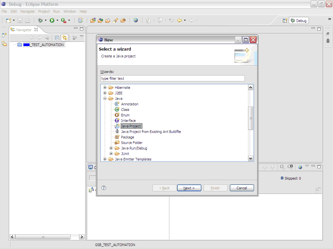Click the green Run toolbar icon
Image resolution: width=333 pixels, height=249 pixels.
pyautogui.click(x=52, y=20)
